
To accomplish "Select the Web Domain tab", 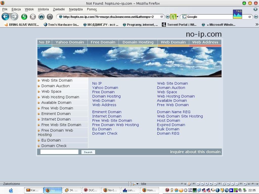I will tap(173, 42).
